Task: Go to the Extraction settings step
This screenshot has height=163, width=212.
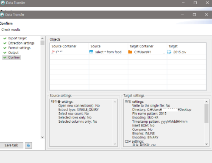Action: coord(21,43)
